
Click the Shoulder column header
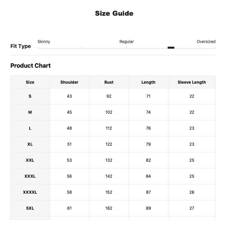[69, 82]
